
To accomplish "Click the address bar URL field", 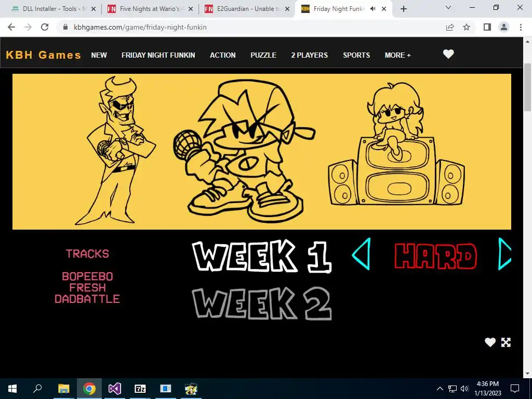I will [251, 27].
